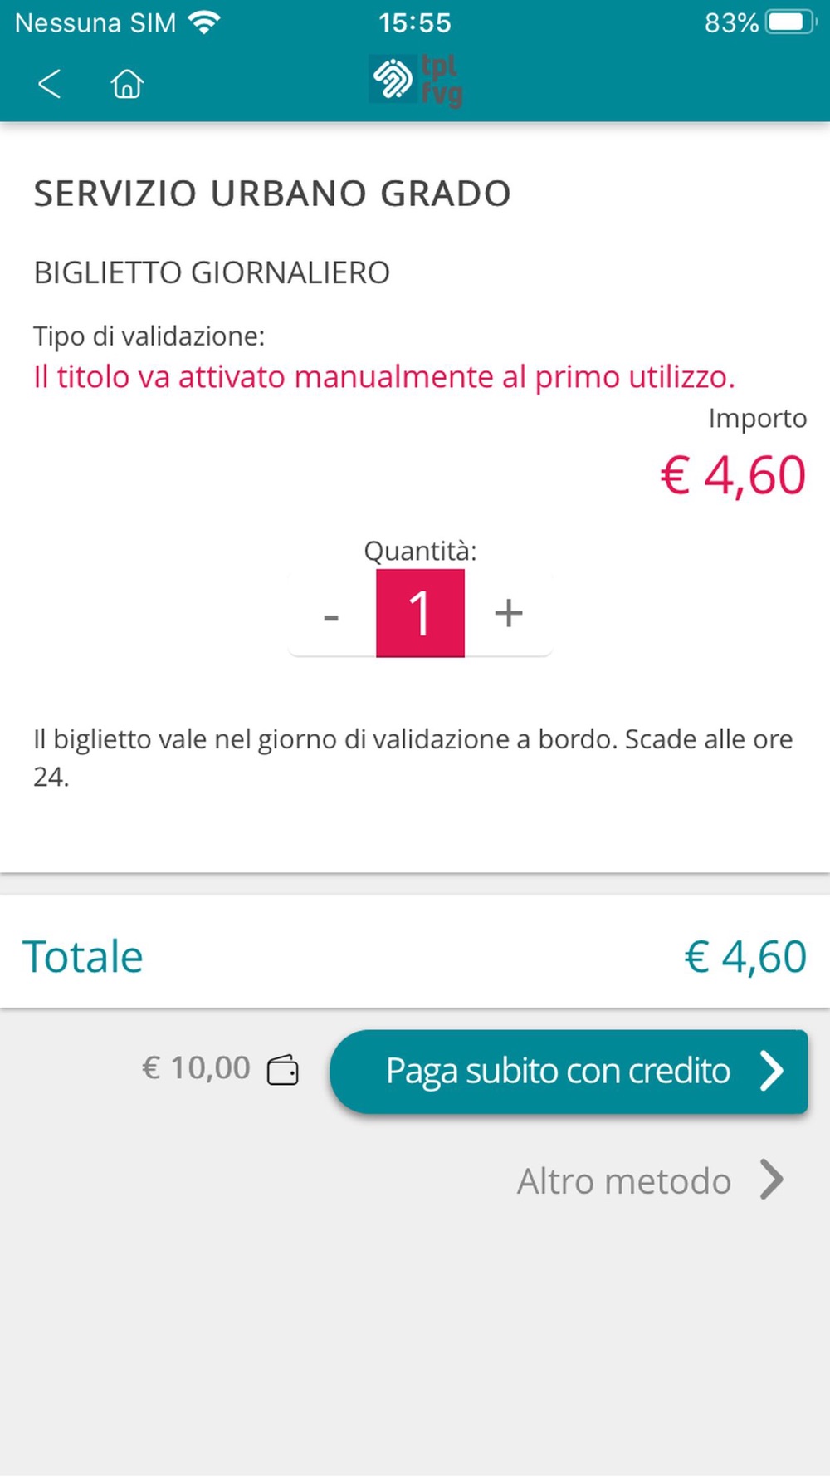Pay now with Paga subito con credito
830x1477 pixels.
click(x=569, y=1072)
